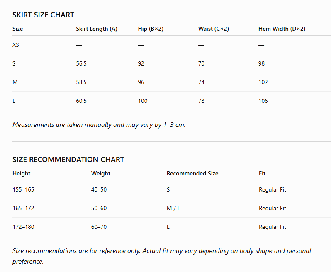Click the XS size row label
This screenshot has height=272, width=331.
point(16,45)
